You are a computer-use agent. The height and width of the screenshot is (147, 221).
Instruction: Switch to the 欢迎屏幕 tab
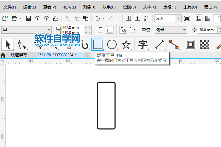click(19, 55)
